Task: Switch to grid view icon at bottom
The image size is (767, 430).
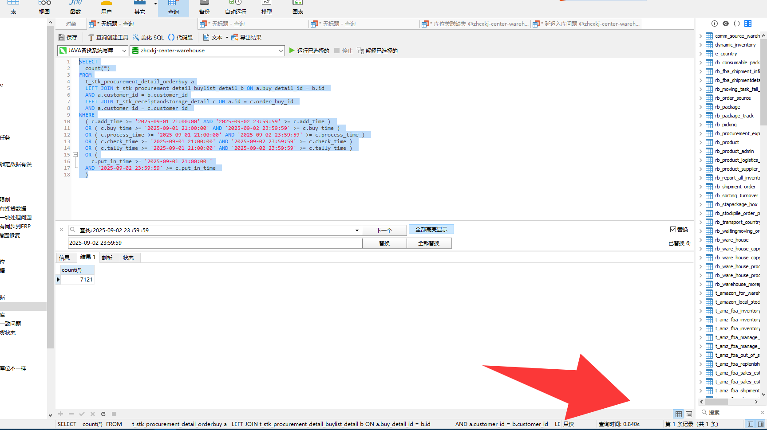Action: (679, 414)
